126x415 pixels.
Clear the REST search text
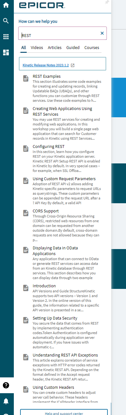(102, 33)
